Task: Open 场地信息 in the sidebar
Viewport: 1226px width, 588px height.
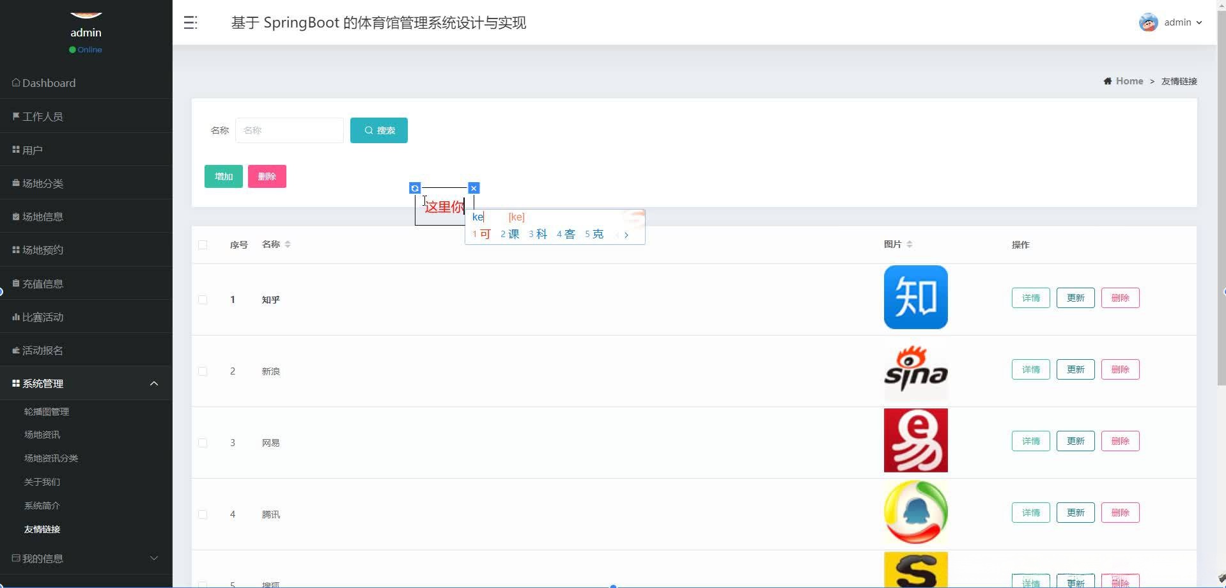Action: [86, 217]
